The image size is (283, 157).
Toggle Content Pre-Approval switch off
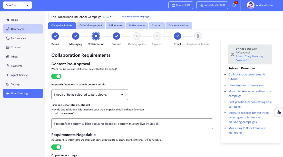56,76
